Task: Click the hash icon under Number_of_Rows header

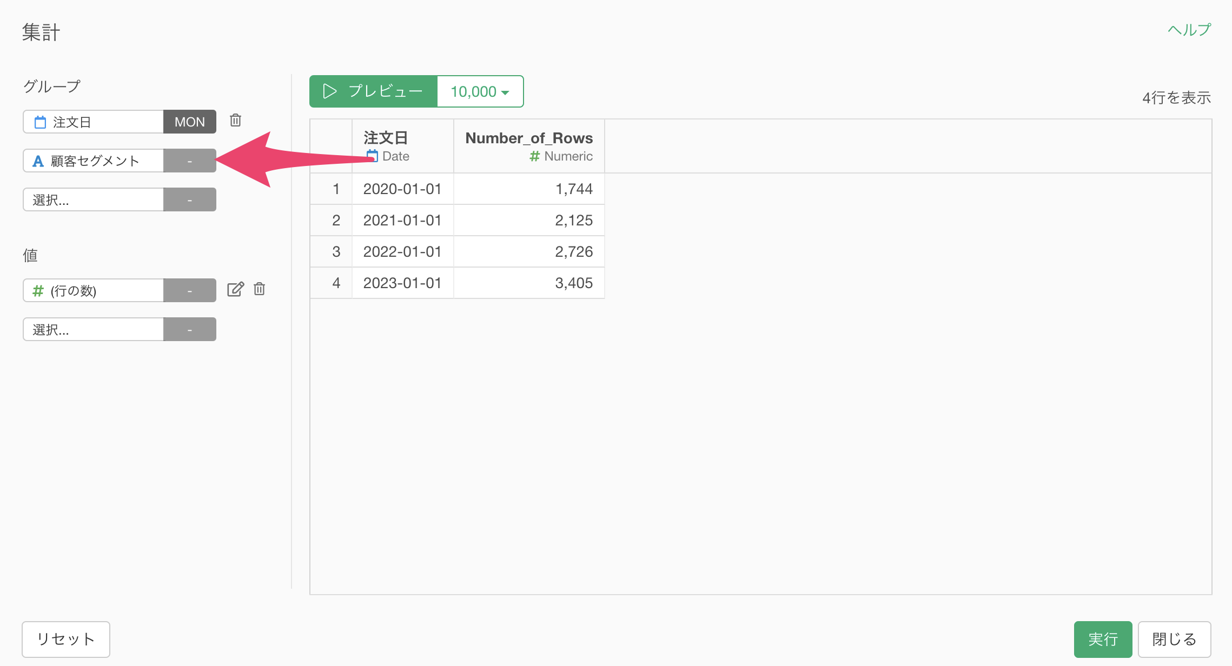Action: [x=534, y=156]
